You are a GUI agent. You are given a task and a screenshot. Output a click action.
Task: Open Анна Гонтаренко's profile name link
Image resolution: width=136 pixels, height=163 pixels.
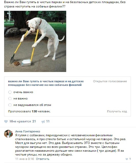[28, 131]
